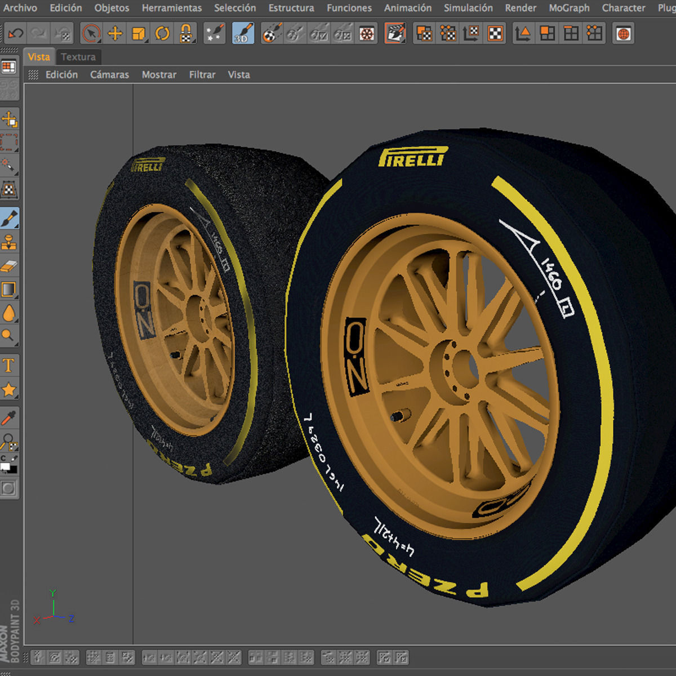This screenshot has width=676, height=676.
Task: Click the orange four-square layout icon
Action: tap(547, 34)
